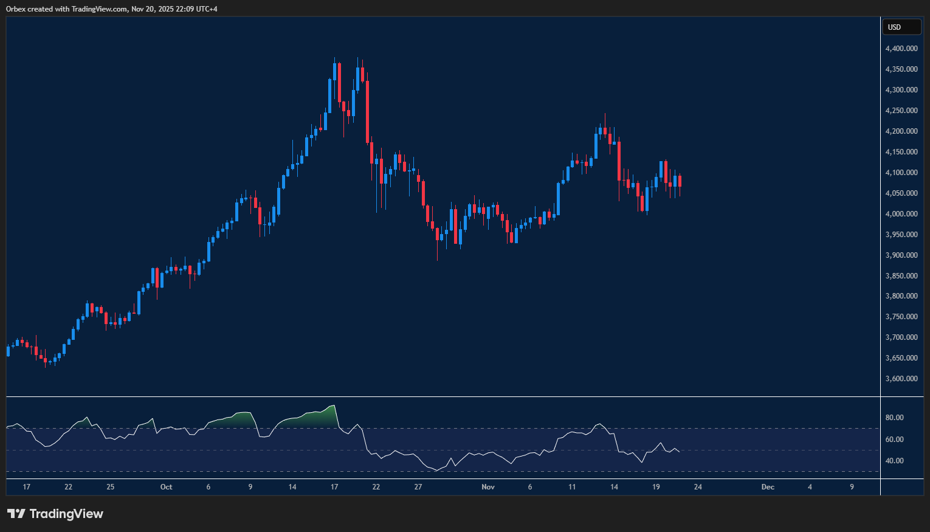Click the 19 date label on the time axis
930x532 pixels.
tap(656, 487)
